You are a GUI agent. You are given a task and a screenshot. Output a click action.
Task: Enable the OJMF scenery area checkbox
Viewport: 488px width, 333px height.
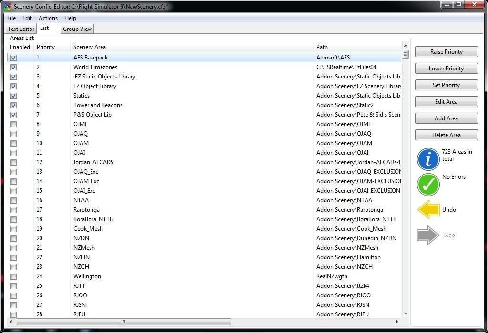click(x=13, y=124)
